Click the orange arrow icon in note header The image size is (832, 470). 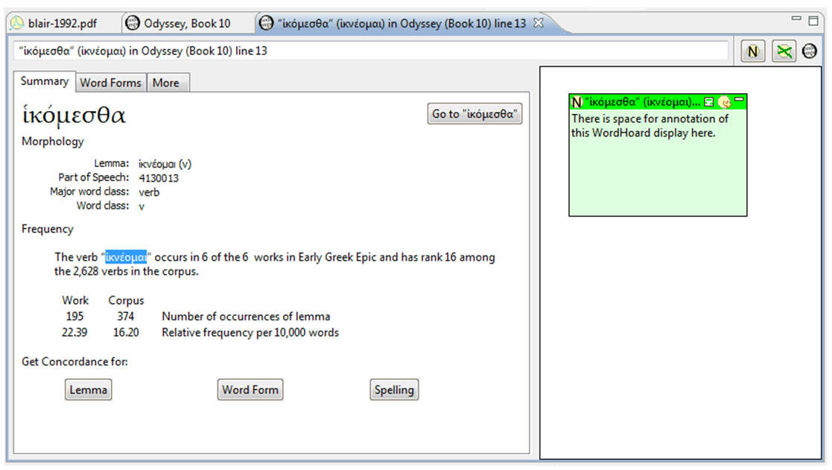[724, 102]
